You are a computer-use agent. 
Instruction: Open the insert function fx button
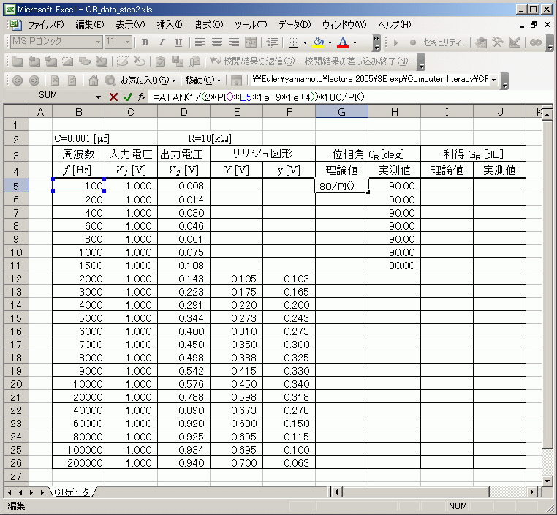click(142, 97)
